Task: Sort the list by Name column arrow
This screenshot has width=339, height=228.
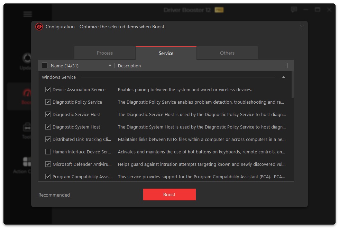Action: tap(110, 65)
